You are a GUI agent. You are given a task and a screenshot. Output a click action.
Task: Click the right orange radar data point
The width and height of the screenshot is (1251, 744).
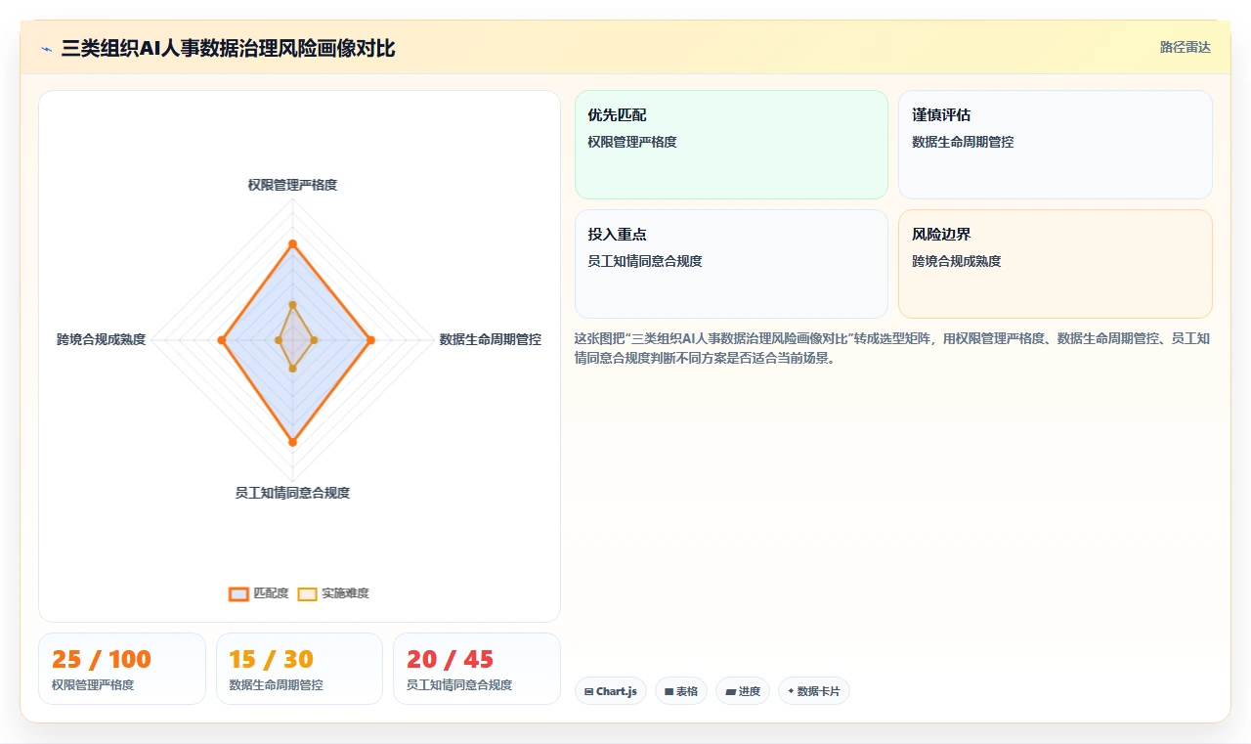tap(369, 340)
